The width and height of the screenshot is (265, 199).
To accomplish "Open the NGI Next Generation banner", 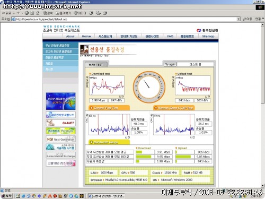I will point(61,139).
